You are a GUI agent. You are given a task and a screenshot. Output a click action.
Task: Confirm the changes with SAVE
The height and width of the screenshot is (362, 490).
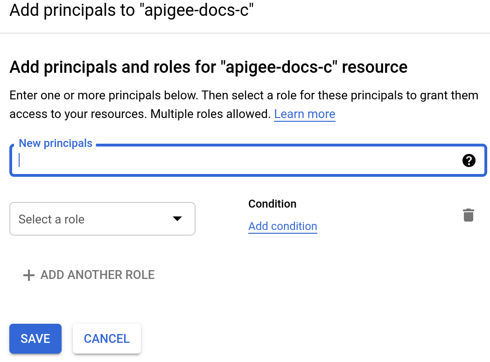click(x=35, y=339)
